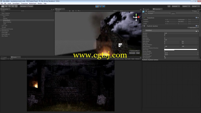Click Maximize on Play button

(x=119, y=59)
